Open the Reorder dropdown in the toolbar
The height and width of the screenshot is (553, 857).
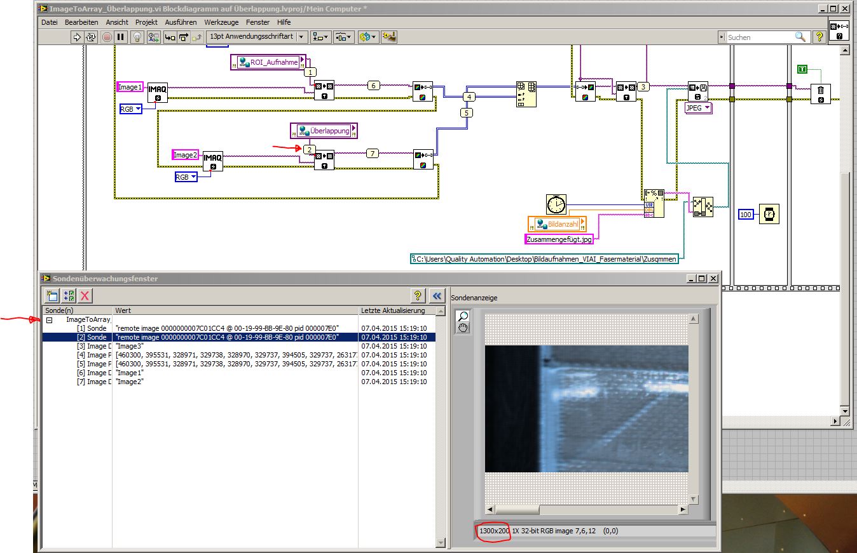point(367,37)
